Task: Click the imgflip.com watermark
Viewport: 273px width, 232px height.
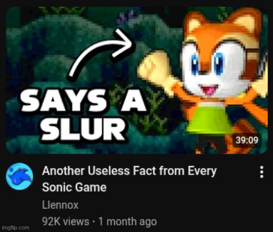Action: 16,227
